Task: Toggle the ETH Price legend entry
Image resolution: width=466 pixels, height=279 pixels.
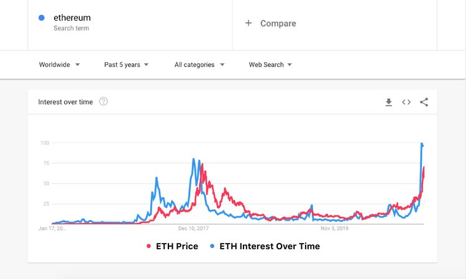Action: [178, 246]
